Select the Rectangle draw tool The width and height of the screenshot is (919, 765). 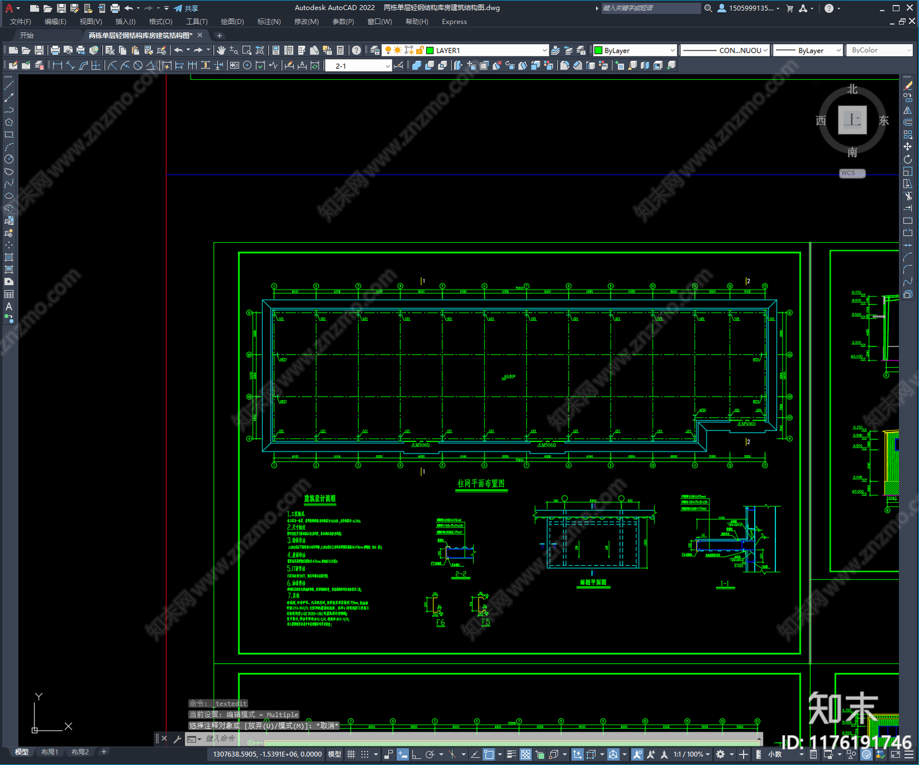9,134
